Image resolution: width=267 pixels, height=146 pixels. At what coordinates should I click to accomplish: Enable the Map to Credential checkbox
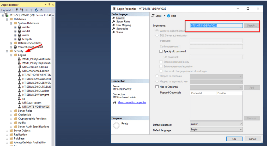click(157, 87)
